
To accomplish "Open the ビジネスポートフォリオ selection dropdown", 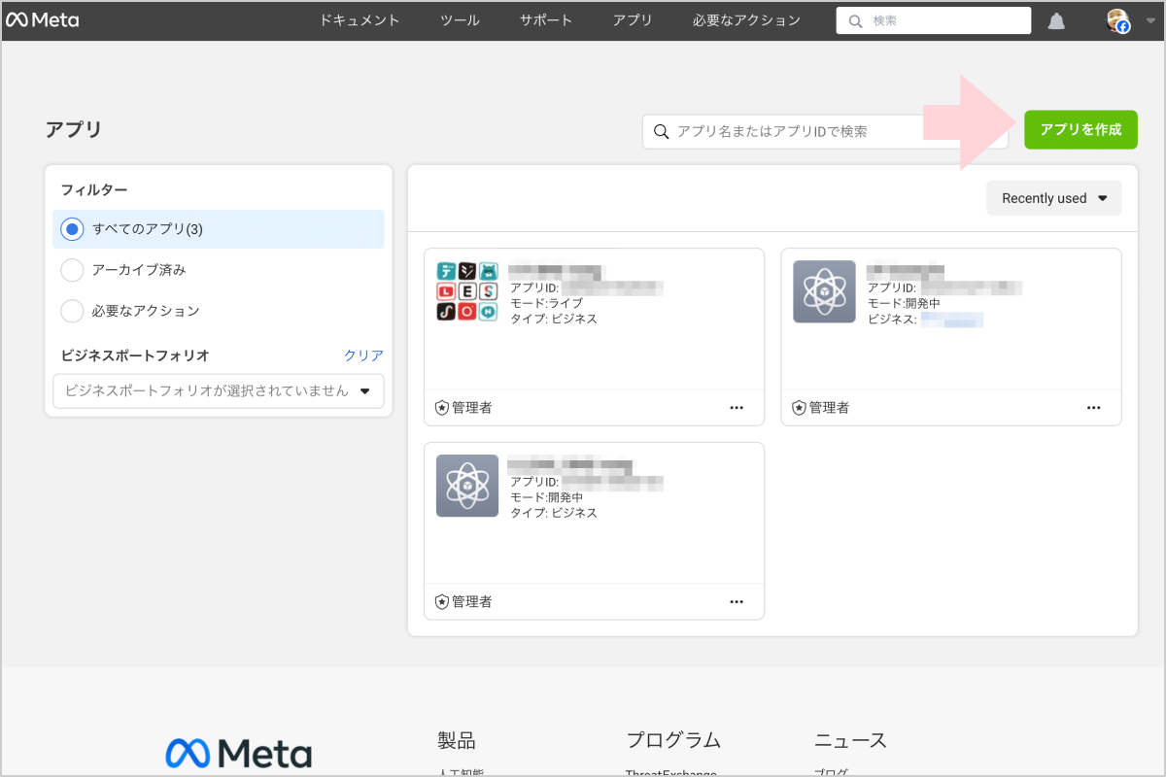I will tap(219, 390).
